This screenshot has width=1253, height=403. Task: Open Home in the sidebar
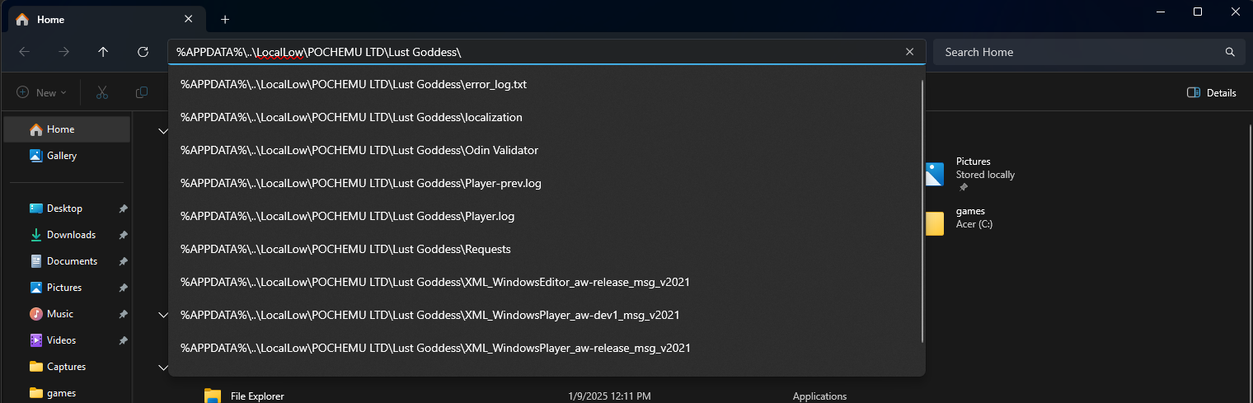pos(67,129)
